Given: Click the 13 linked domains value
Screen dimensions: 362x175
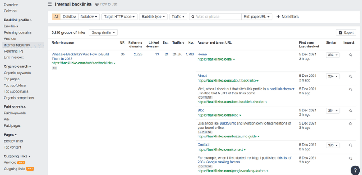Looking at the screenshot, I should click(157, 55).
